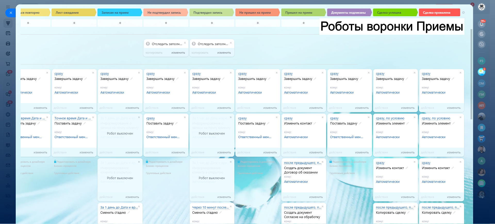This screenshot has width=495, height=224.
Task: Open notifications bell with 99+ badge
Action: 482,24
